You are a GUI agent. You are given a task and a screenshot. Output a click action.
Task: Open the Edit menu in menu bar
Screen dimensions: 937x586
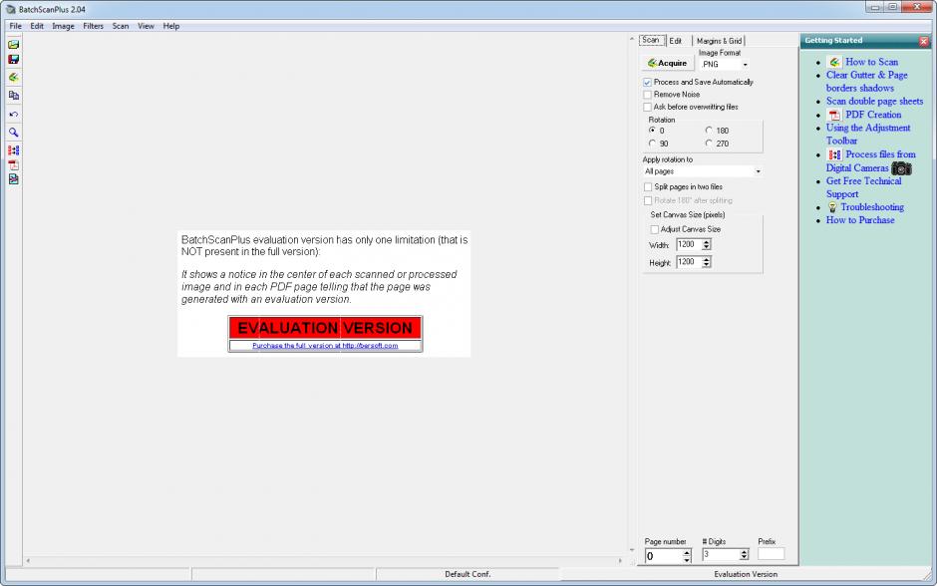(x=37, y=26)
